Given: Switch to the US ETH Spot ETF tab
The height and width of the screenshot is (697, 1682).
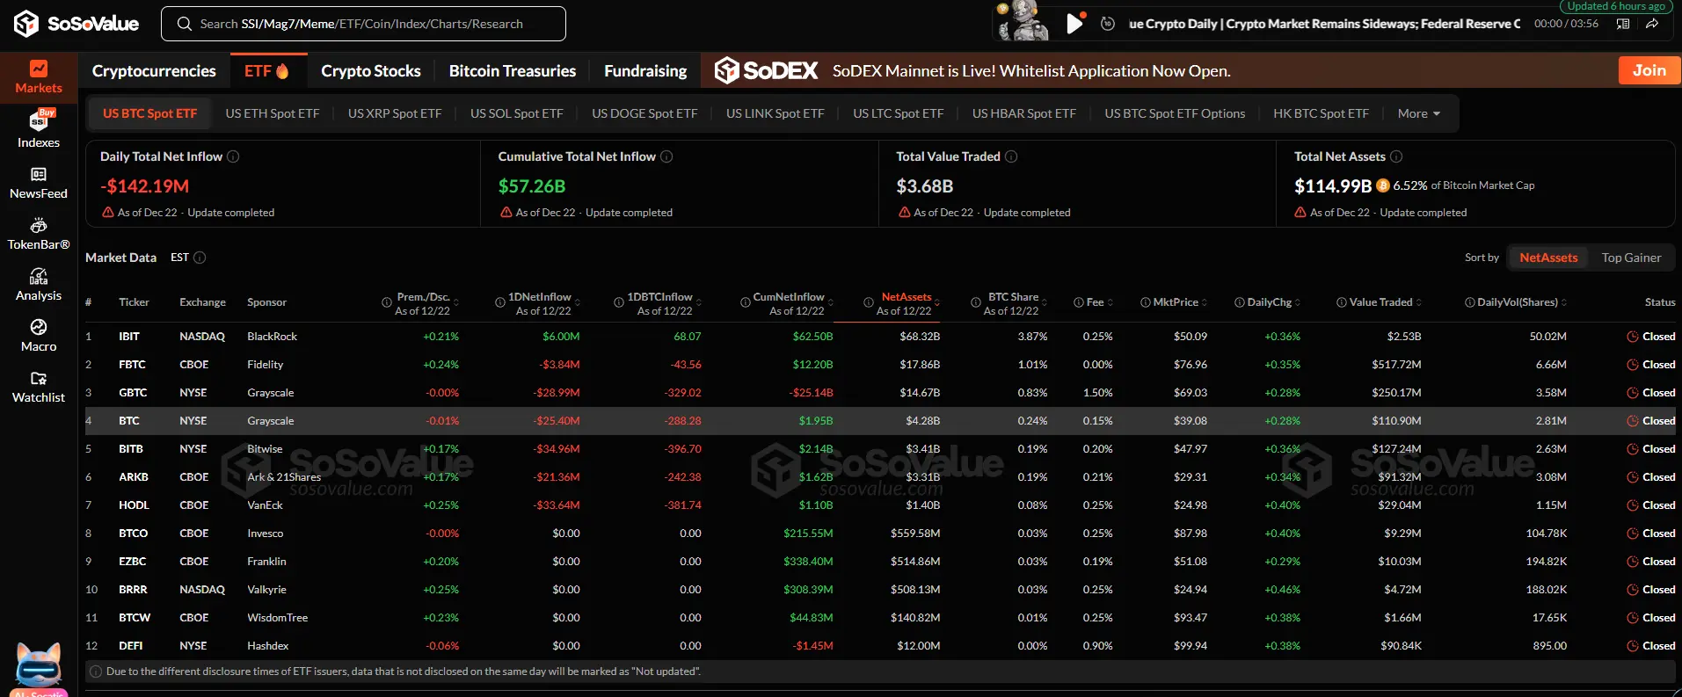Looking at the screenshot, I should pos(273,113).
